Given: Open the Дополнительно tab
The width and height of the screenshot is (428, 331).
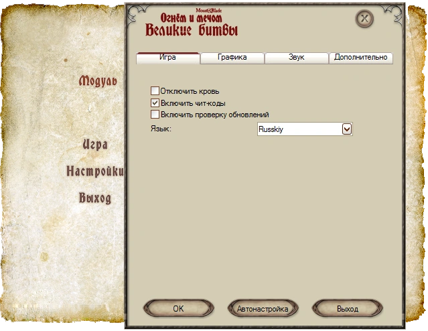Looking at the screenshot, I should pyautogui.click(x=361, y=58).
